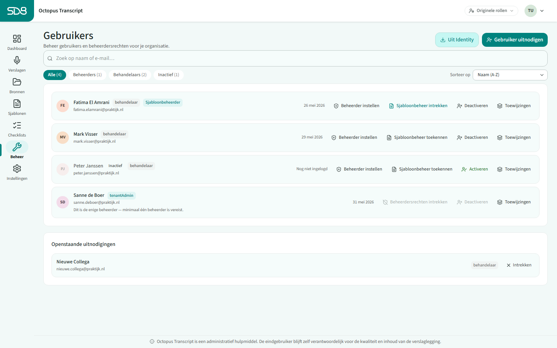Click the Uit Identity button
The image size is (557, 348).
pyautogui.click(x=457, y=40)
